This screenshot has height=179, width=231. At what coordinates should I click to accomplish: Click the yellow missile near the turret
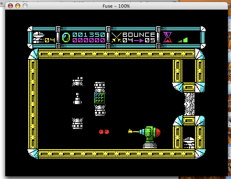point(134,131)
